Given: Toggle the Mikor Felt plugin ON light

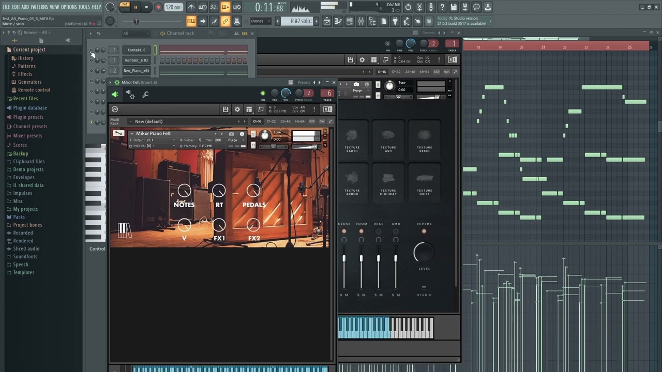Looking at the screenshot, I should tap(263, 94).
